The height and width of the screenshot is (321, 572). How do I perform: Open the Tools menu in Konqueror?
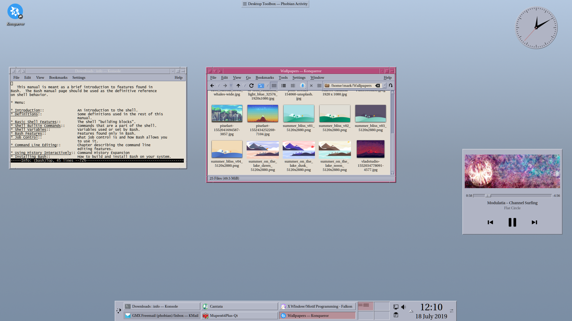coord(283,78)
